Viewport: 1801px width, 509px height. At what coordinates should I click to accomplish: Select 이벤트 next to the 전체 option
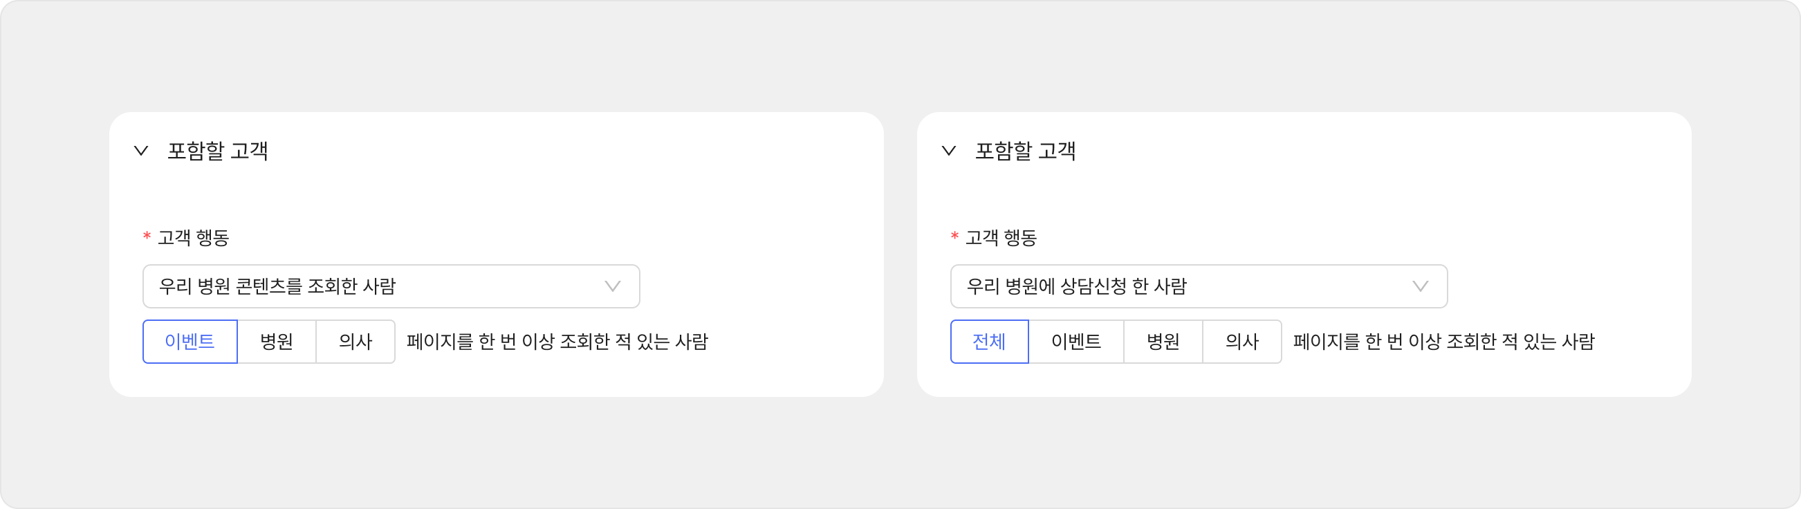point(1076,342)
